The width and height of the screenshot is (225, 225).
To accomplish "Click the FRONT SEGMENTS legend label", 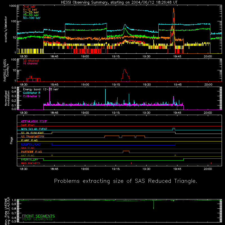I will coord(38,216).
